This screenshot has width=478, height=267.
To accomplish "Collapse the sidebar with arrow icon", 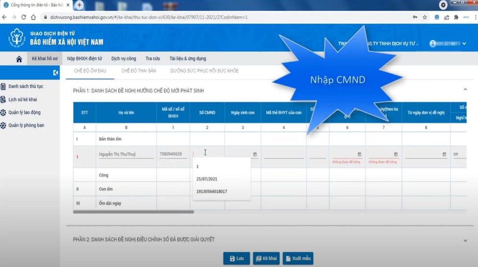I will click(x=55, y=73).
